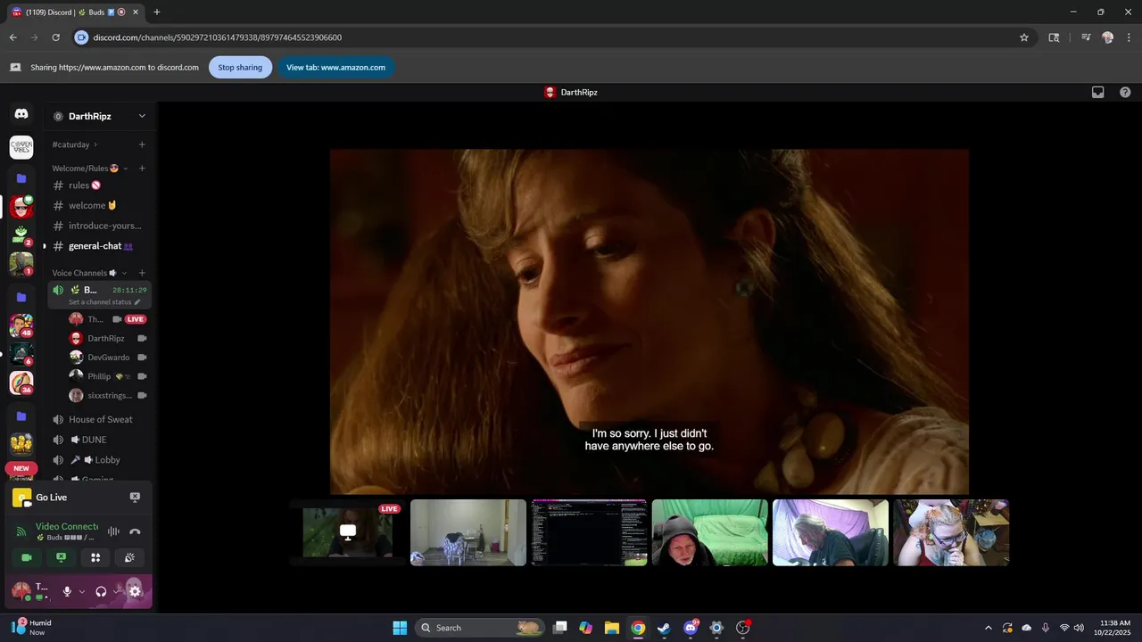Open the soundboard icon
Viewport: 1142px width, 642px height.
[129, 557]
